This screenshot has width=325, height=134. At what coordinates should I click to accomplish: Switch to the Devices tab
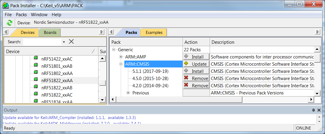[x=28, y=32]
